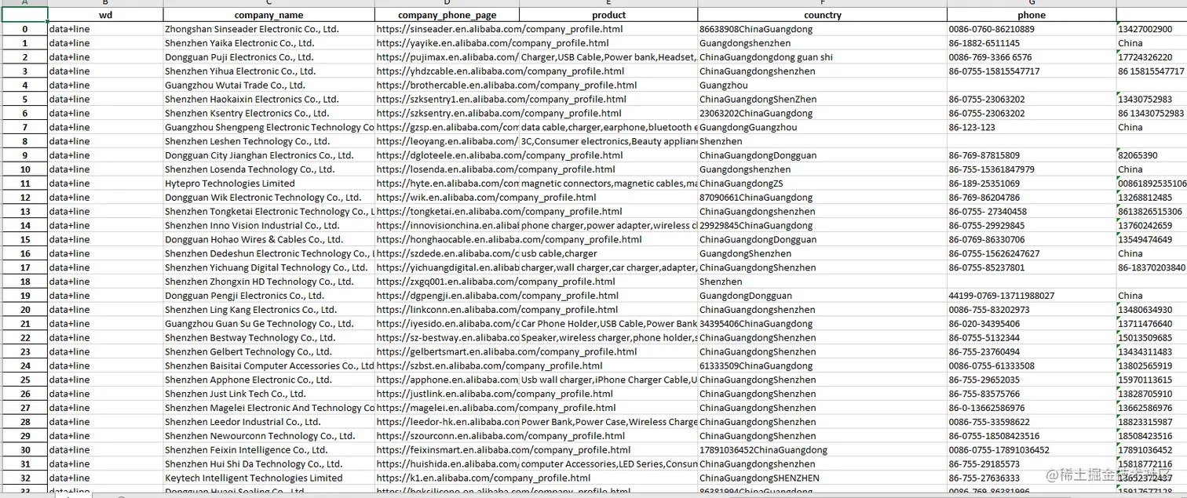Click the index cell numbered 25
The height and width of the screenshot is (498, 1187).
24,380
